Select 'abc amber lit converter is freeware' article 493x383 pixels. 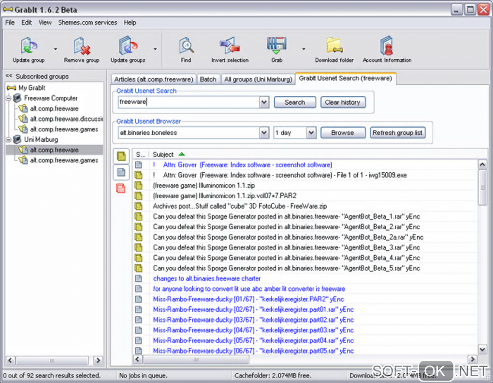tap(249, 289)
